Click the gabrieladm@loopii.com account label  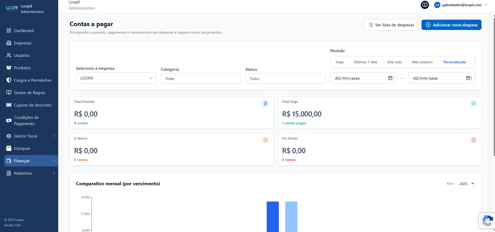(462, 5)
